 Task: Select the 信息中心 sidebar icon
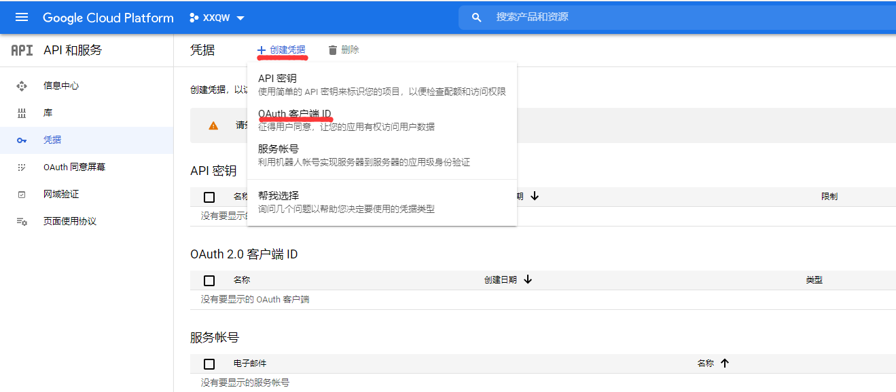pyautogui.click(x=23, y=85)
